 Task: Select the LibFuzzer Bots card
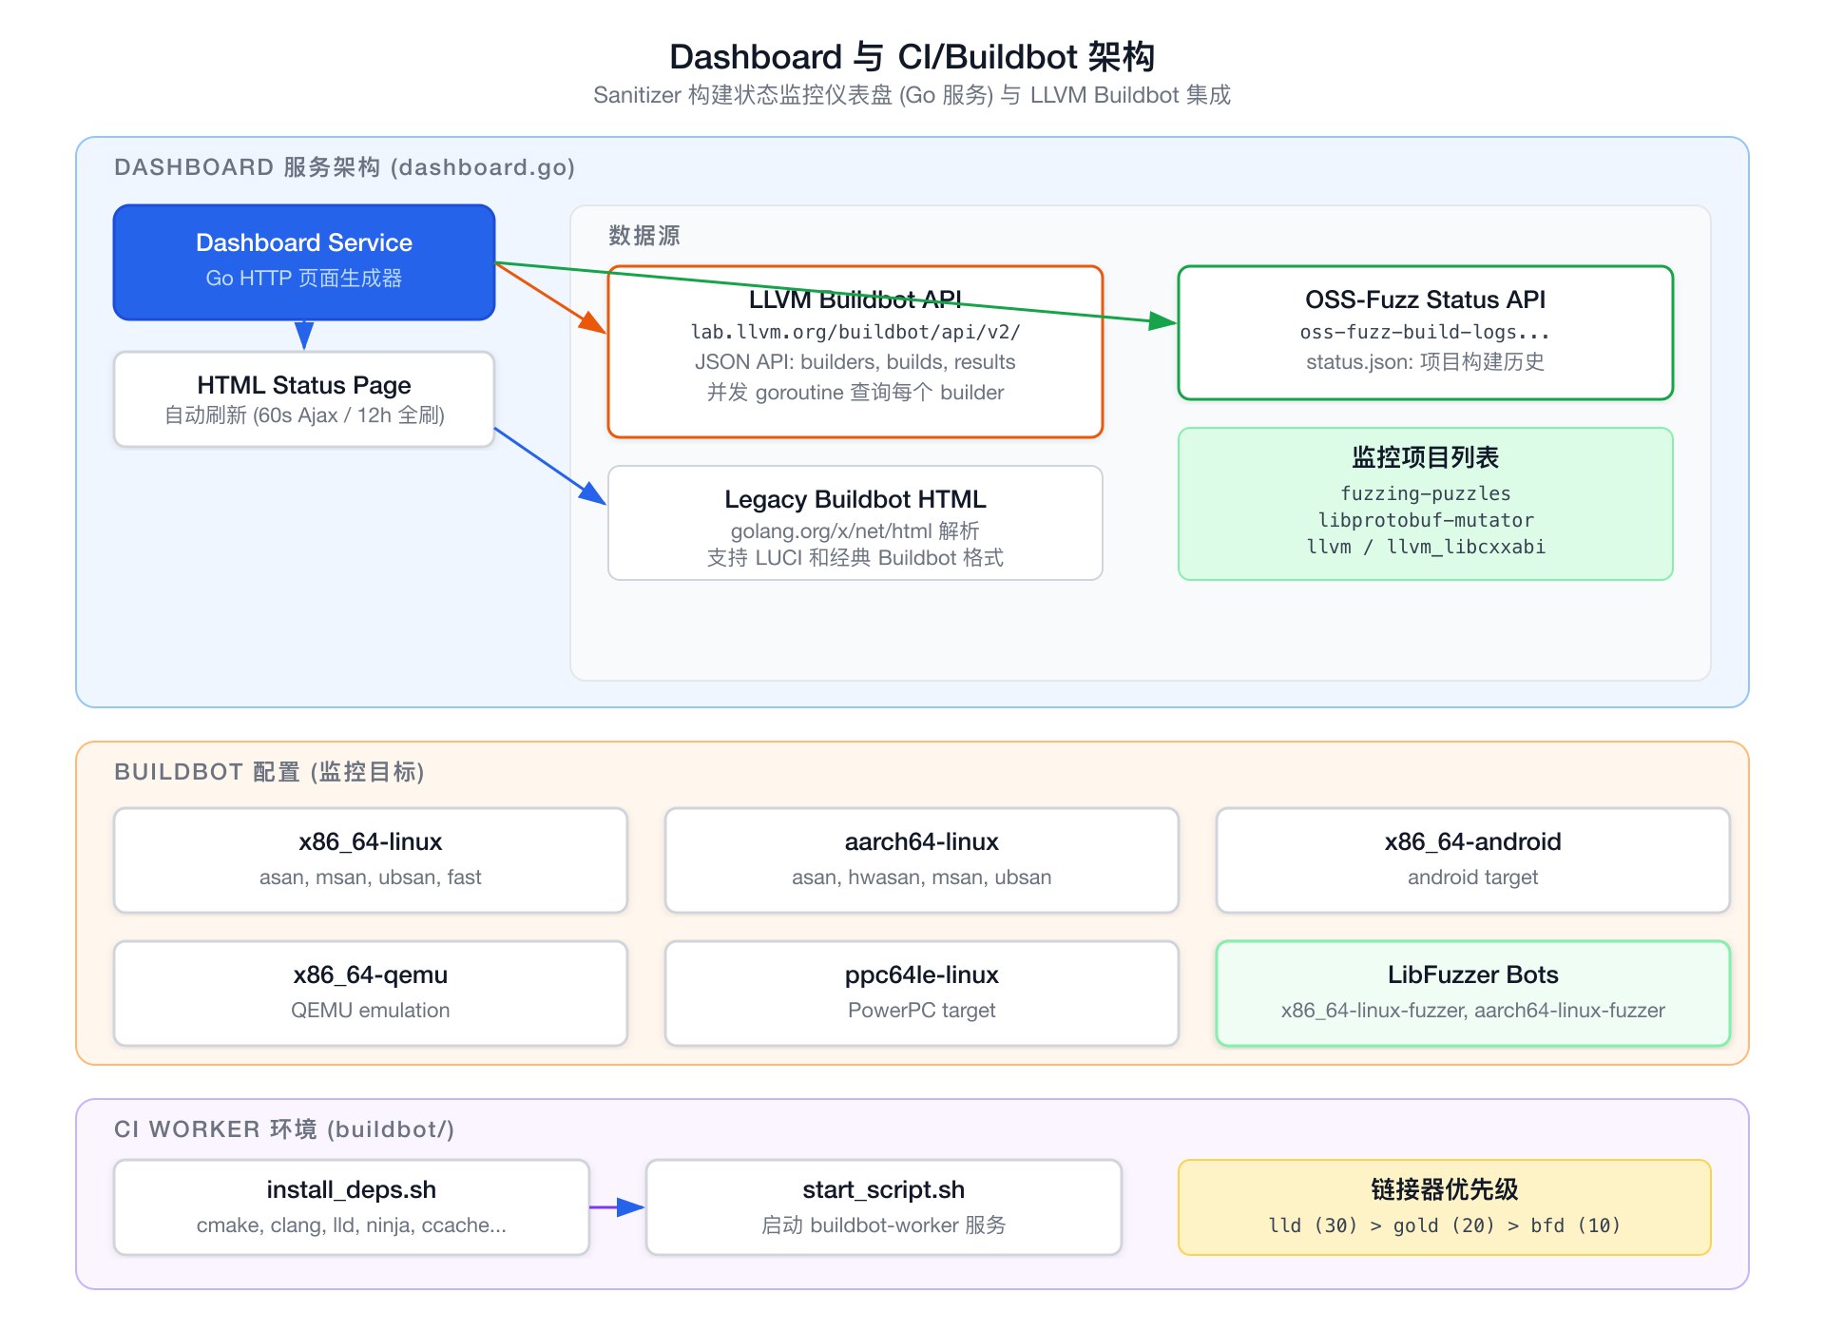1471,992
